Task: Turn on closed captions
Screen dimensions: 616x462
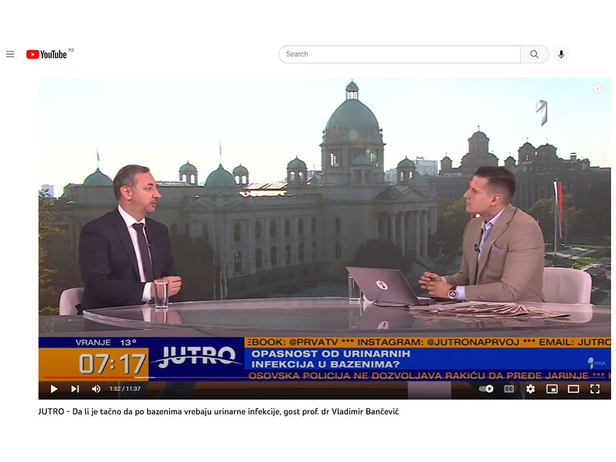Action: pyautogui.click(x=509, y=389)
